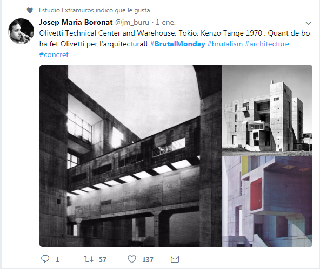
Task: Open the #BrutalMonday hashtag
Action: [177, 44]
